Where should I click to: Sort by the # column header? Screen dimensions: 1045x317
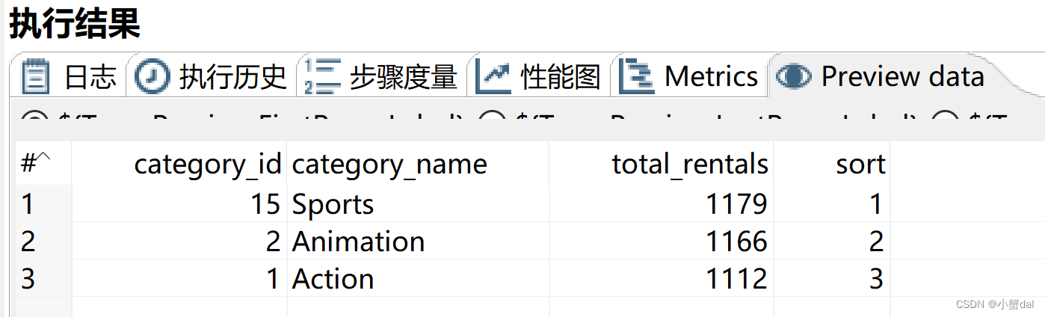[x=43, y=164]
